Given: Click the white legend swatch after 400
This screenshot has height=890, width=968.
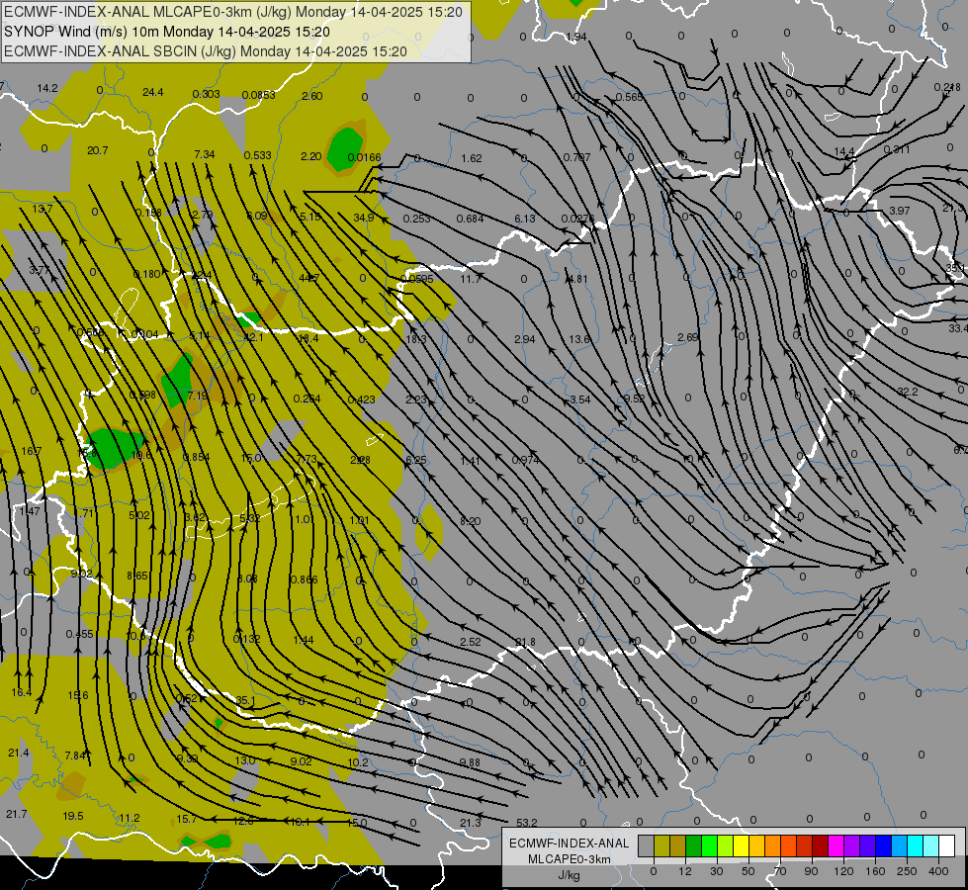Looking at the screenshot, I should click(946, 845).
